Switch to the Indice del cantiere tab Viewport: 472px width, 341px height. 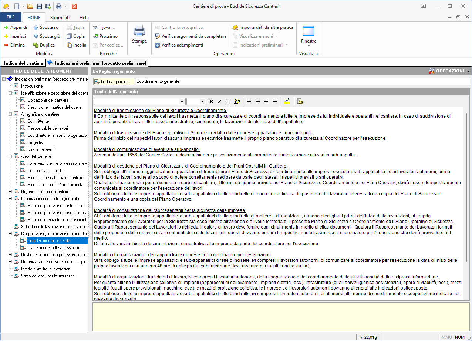(23, 63)
